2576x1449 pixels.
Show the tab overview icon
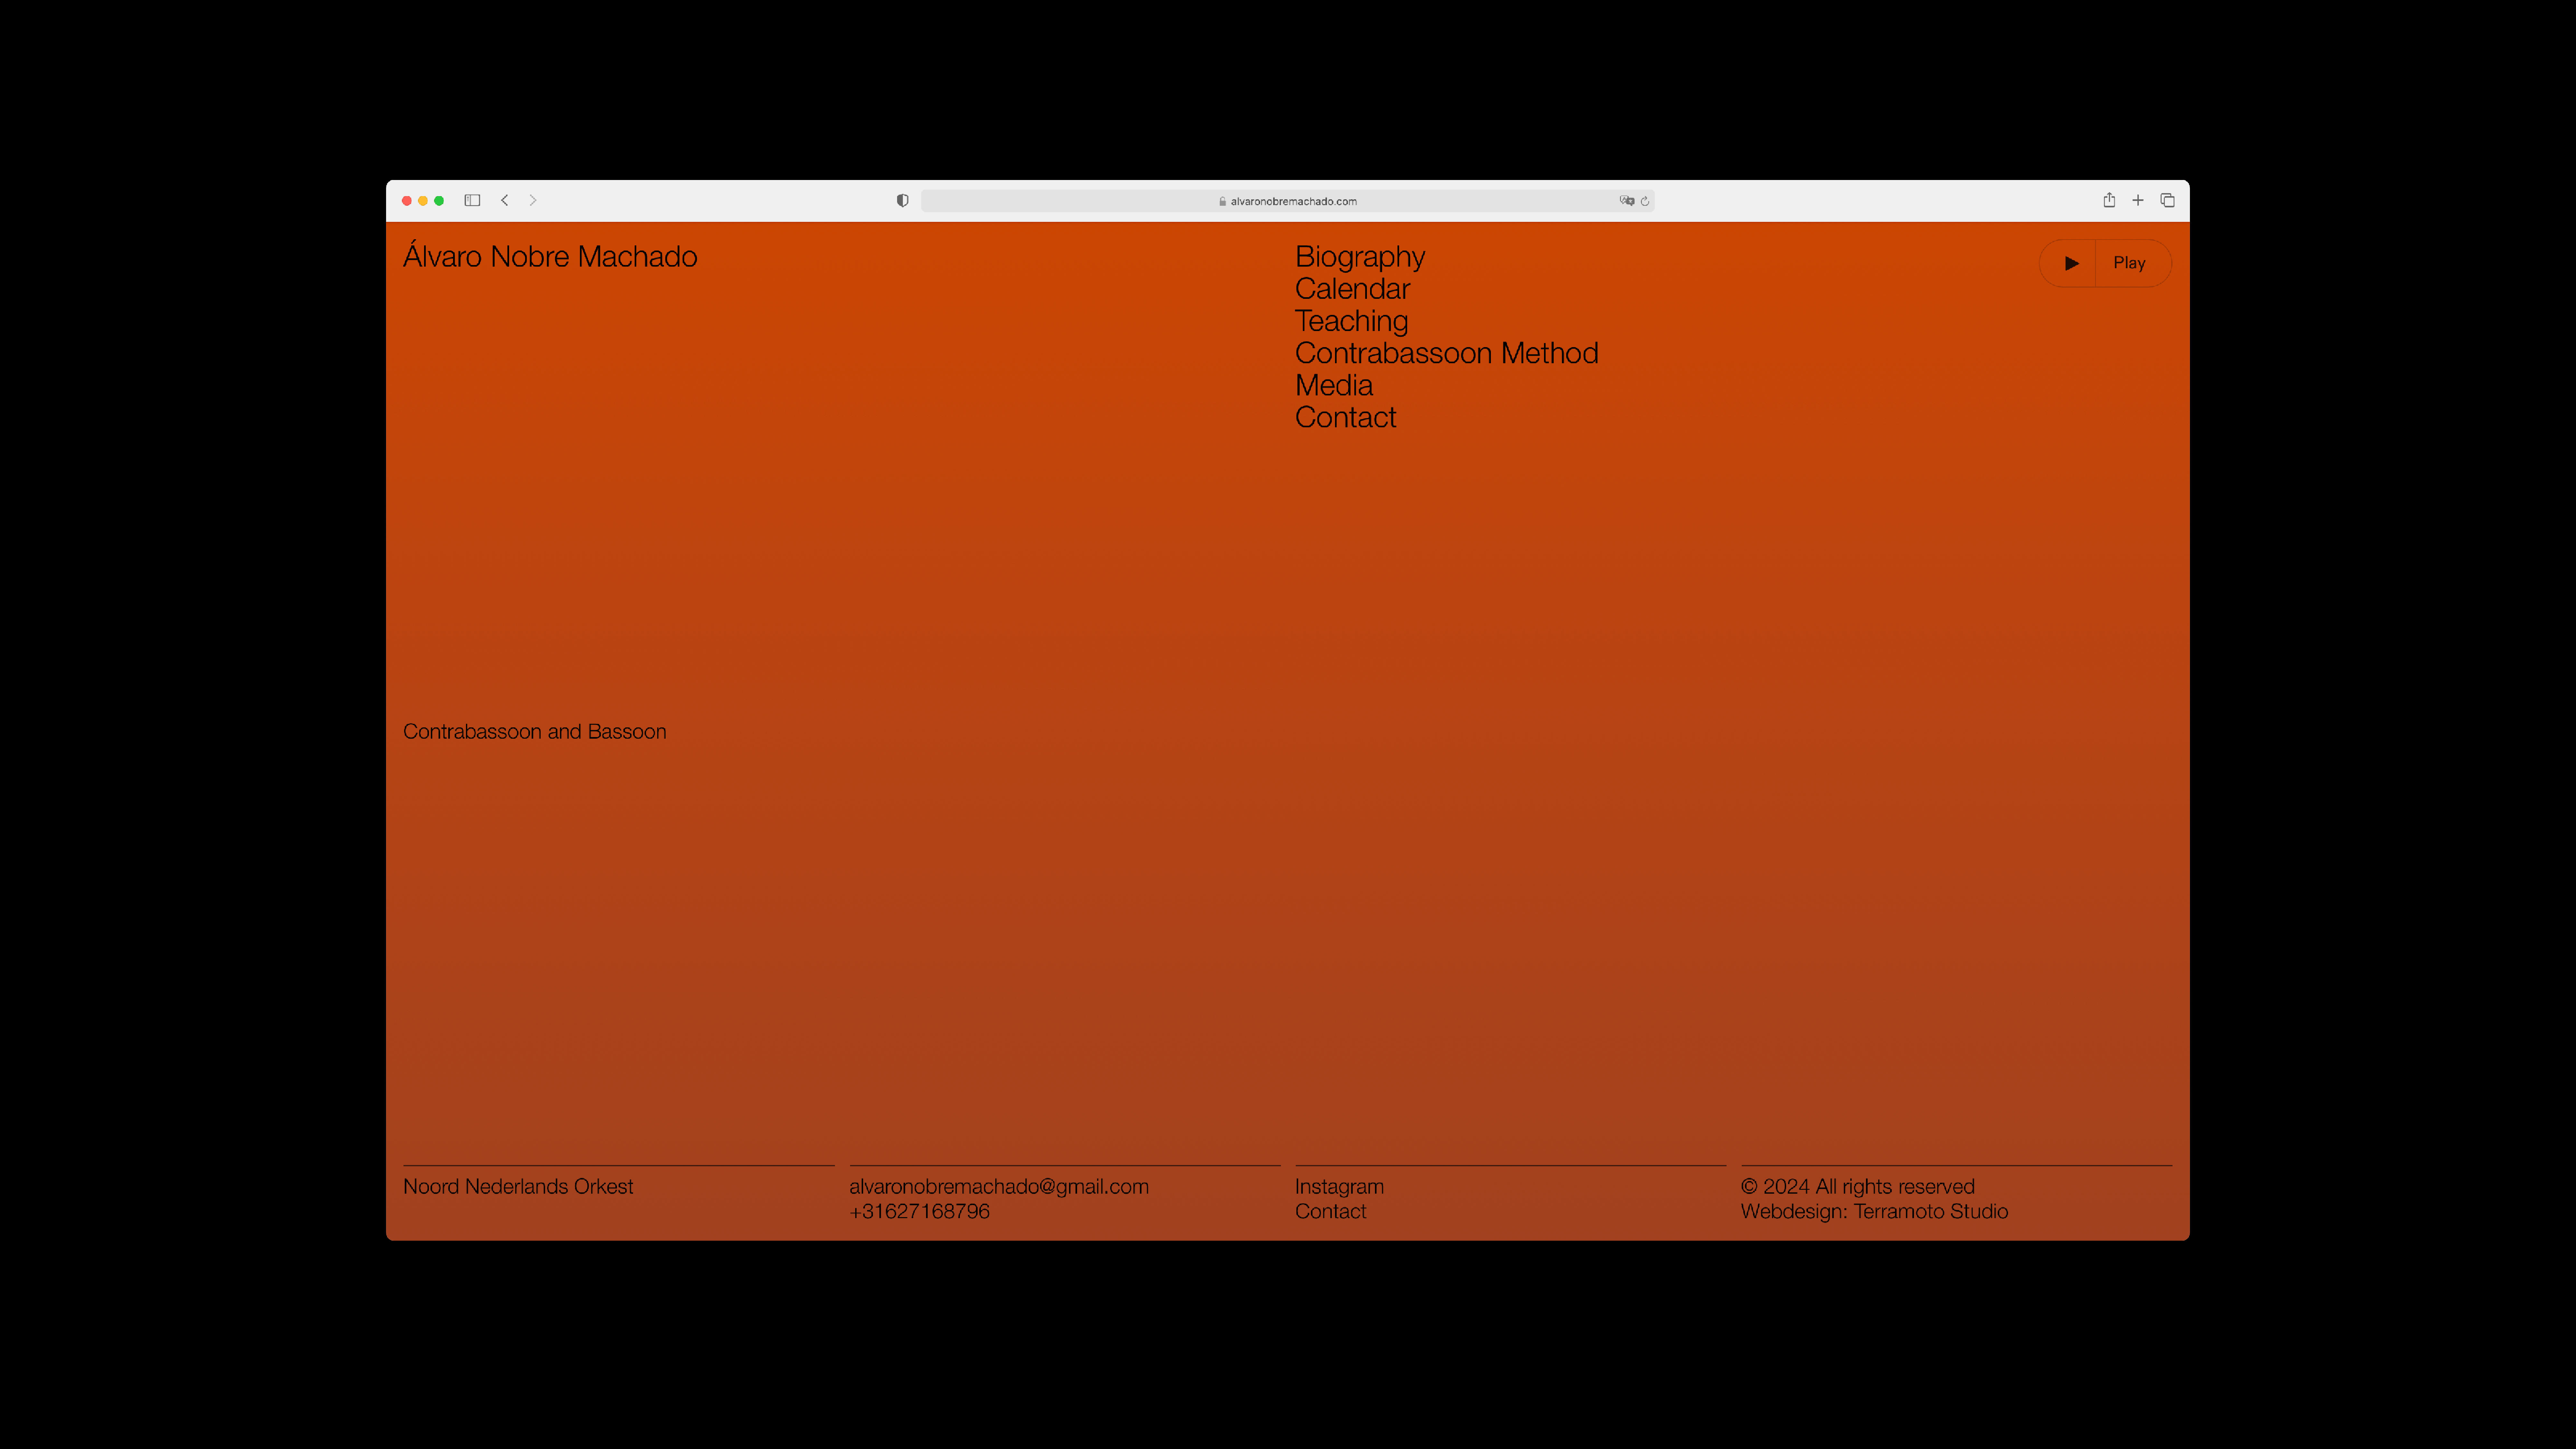(x=2167, y=200)
